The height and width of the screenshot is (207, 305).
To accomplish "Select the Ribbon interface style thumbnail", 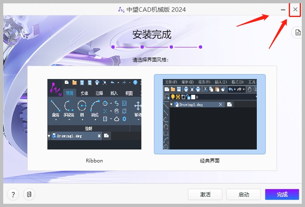I will coord(94,114).
